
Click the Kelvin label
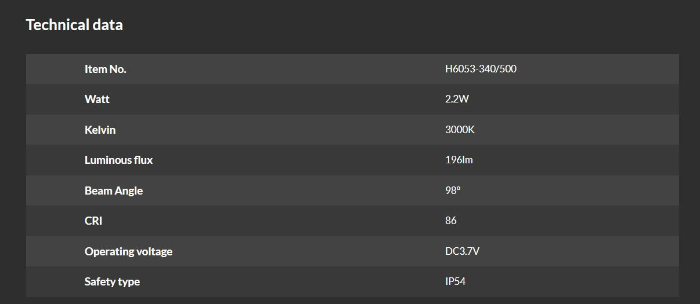coord(100,130)
